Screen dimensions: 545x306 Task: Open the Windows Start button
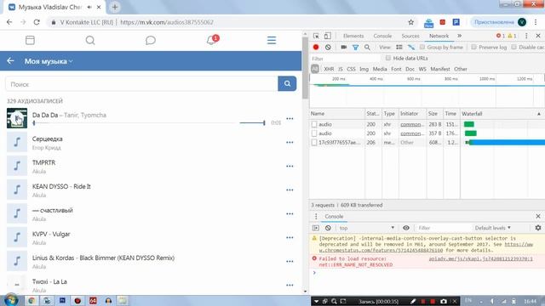11,300
